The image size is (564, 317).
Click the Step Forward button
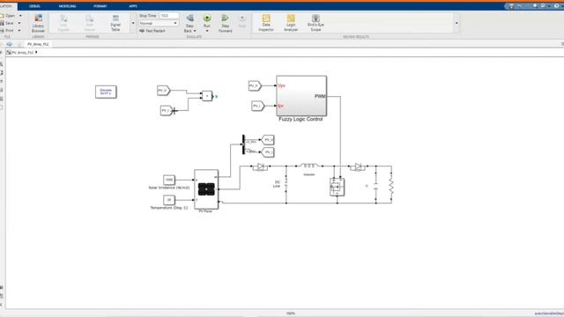click(x=226, y=24)
